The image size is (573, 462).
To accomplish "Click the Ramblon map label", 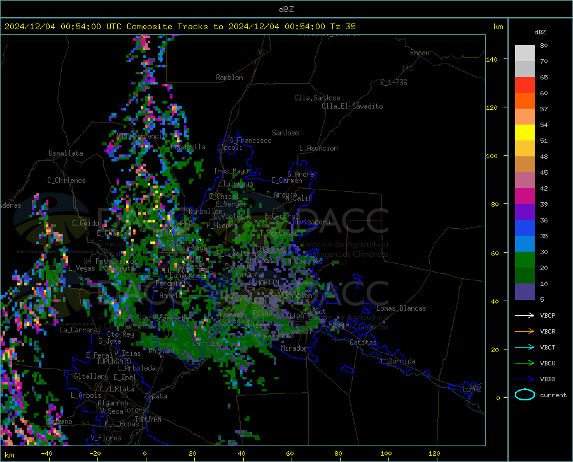I will click(229, 78).
